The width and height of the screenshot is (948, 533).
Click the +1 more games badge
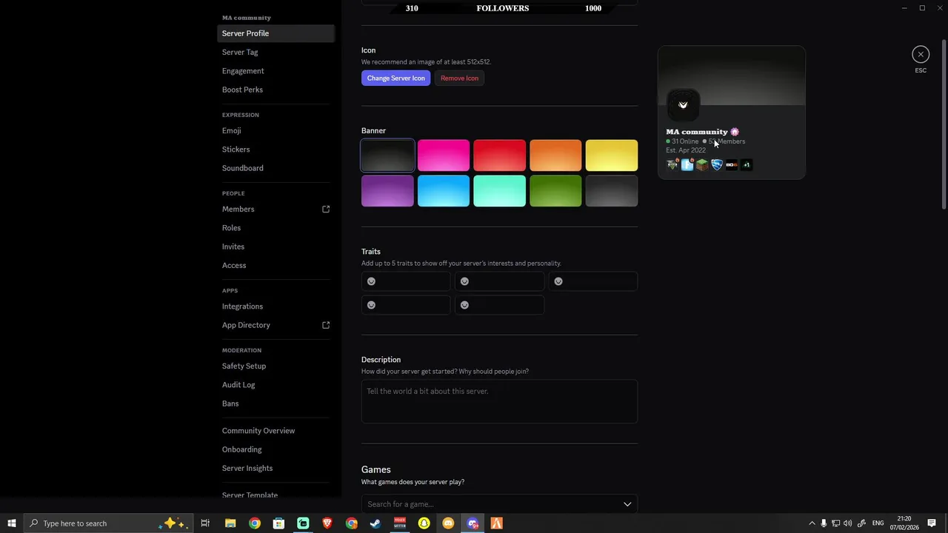coord(747,164)
